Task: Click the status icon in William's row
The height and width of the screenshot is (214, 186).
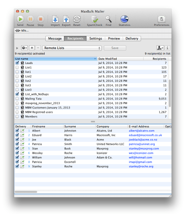Action: (x=22, y=157)
